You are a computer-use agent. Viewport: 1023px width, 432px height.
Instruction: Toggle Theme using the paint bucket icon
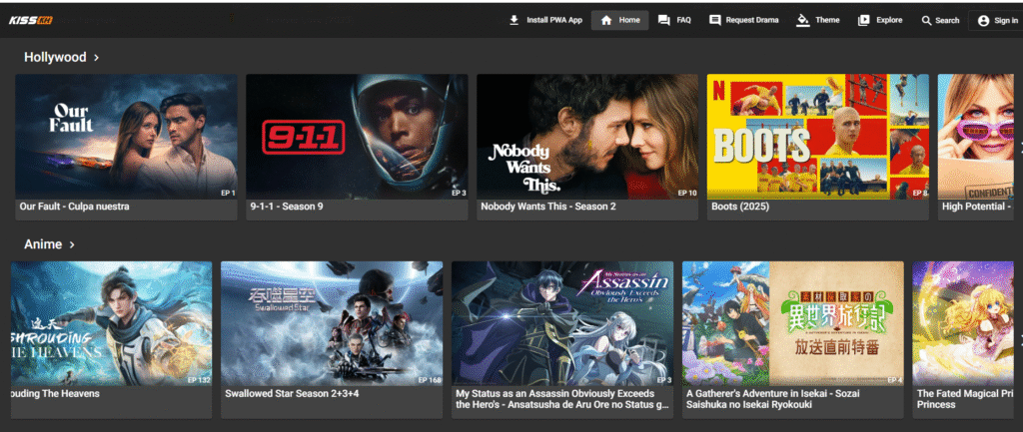point(802,20)
